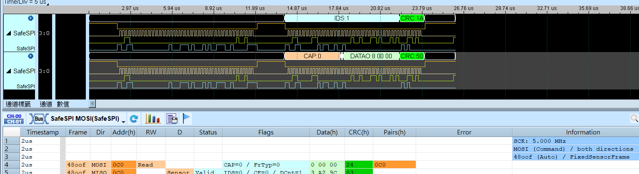Select table row number 4
This screenshot has height=174, width=639.
pos(12,164)
